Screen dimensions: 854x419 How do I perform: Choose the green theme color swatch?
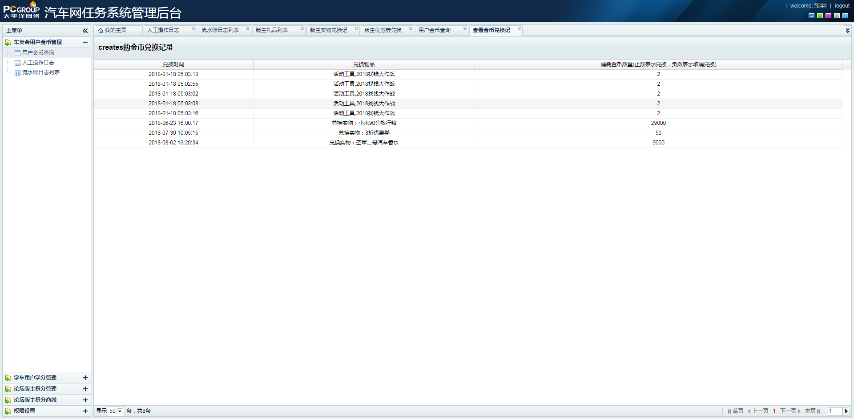820,16
